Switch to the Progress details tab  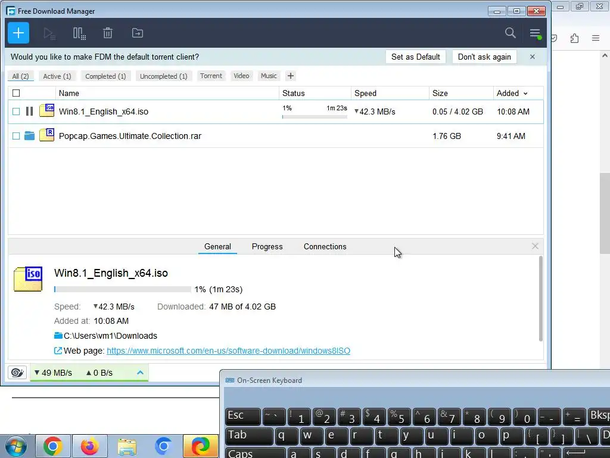267,246
